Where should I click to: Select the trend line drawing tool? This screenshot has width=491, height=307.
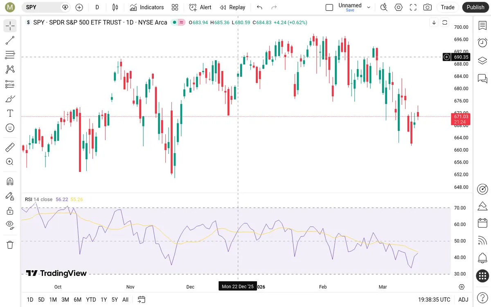pos(10,40)
